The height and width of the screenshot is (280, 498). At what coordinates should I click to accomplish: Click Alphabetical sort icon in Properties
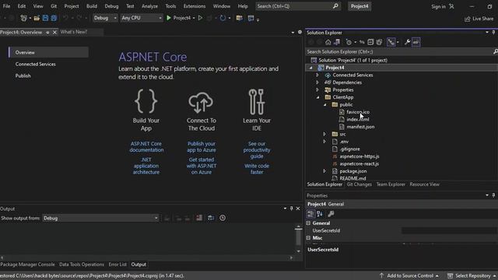320,214
